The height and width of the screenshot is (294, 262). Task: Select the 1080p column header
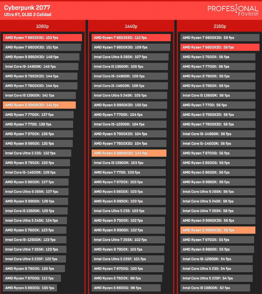pos(42,26)
